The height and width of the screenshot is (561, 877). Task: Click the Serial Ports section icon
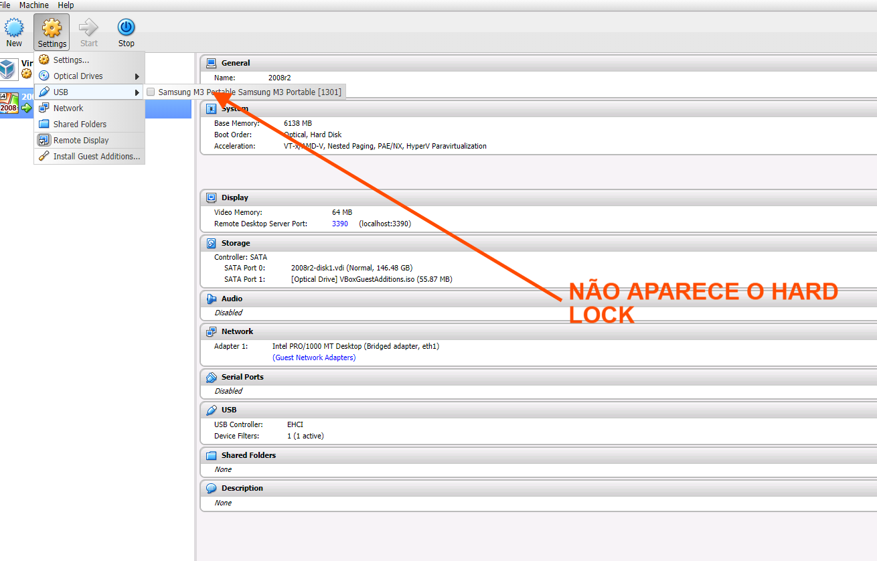pyautogui.click(x=211, y=377)
